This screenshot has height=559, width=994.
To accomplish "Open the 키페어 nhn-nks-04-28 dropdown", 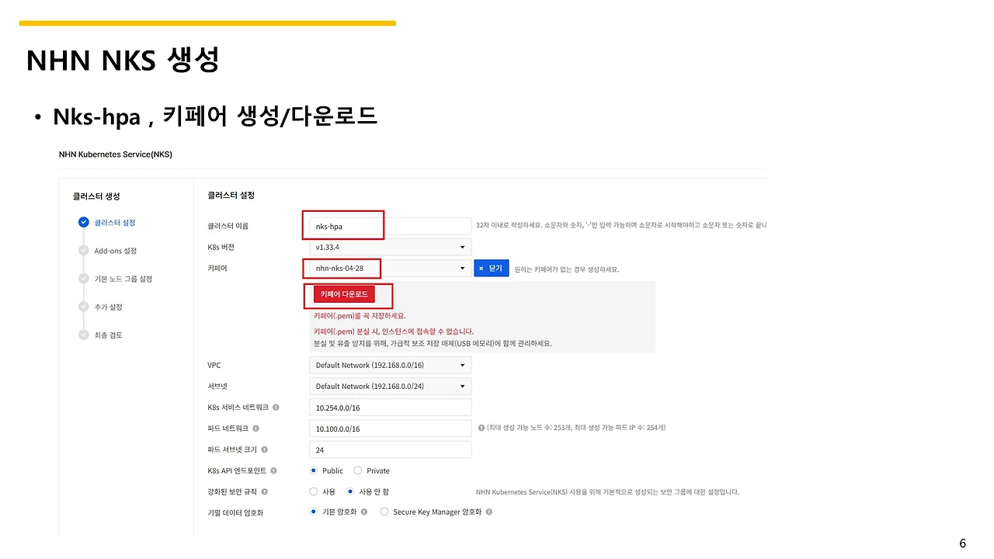I will click(x=391, y=269).
